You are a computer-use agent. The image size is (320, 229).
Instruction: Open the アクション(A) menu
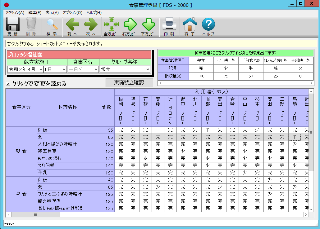click(15, 13)
